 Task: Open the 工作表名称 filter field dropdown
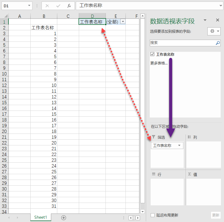click(x=179, y=146)
